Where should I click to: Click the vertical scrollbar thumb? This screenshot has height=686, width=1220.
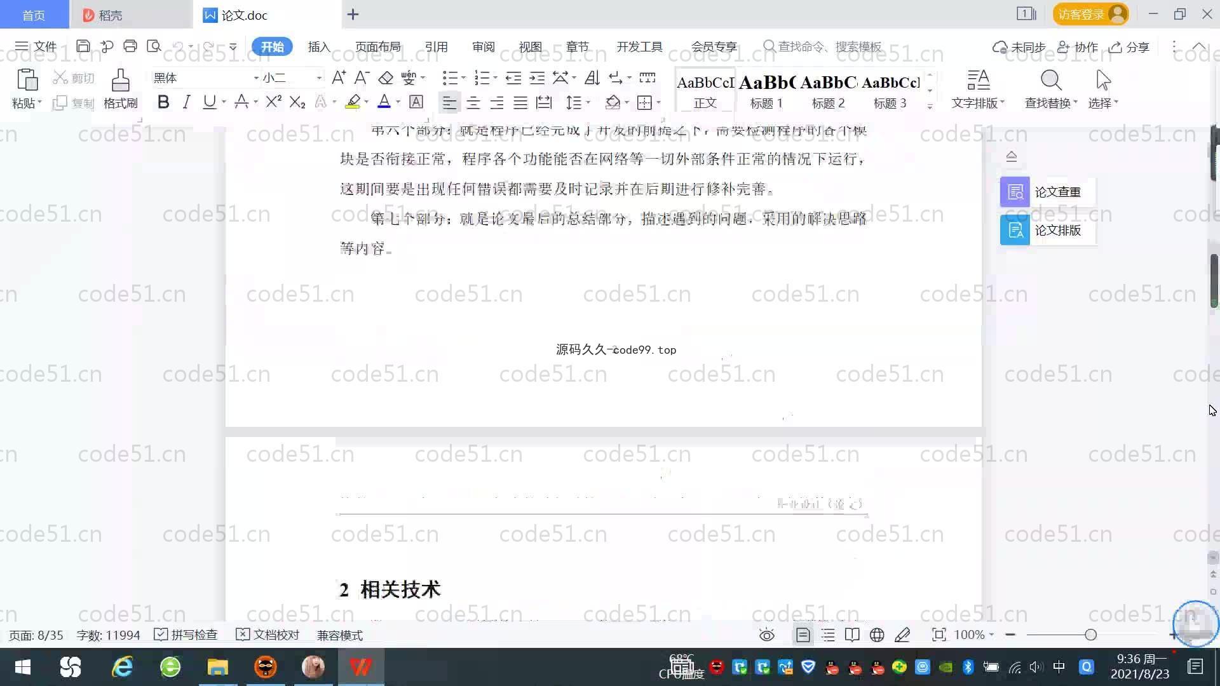pos(1214,281)
